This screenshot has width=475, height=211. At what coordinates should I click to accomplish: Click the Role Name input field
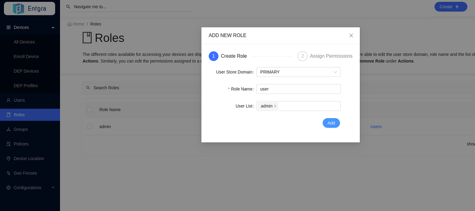tap(298, 89)
